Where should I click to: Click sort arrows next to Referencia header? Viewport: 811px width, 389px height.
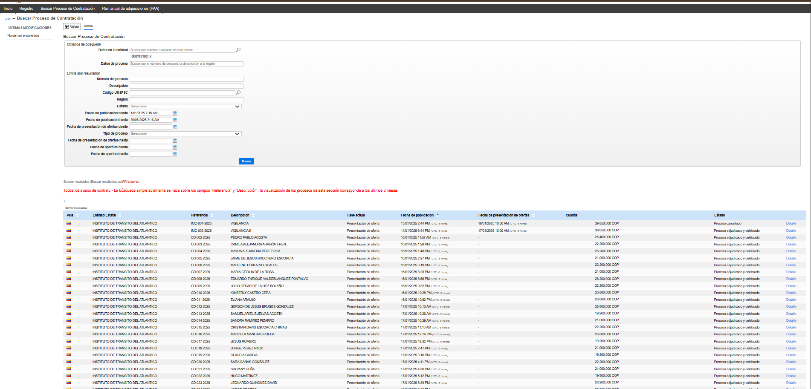[x=211, y=215]
